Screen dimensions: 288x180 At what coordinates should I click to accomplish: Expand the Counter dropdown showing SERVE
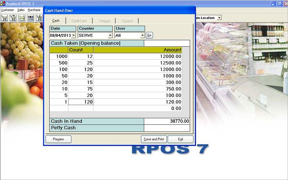click(110, 35)
